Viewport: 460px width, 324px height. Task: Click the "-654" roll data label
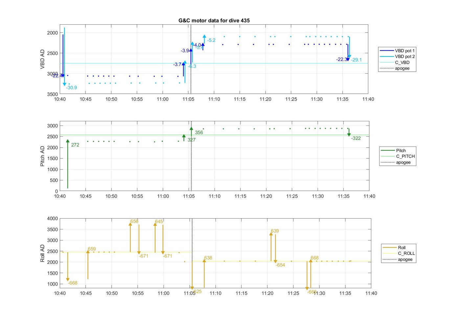coord(280,265)
